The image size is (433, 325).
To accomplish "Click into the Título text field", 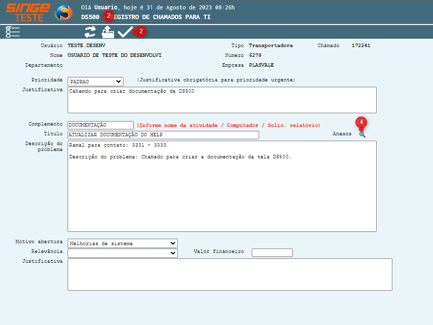I will coord(163,135).
